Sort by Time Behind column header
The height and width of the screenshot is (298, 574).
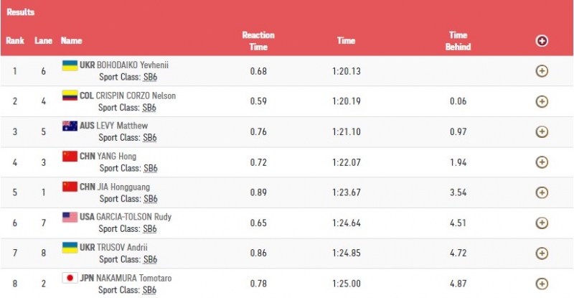coord(458,41)
